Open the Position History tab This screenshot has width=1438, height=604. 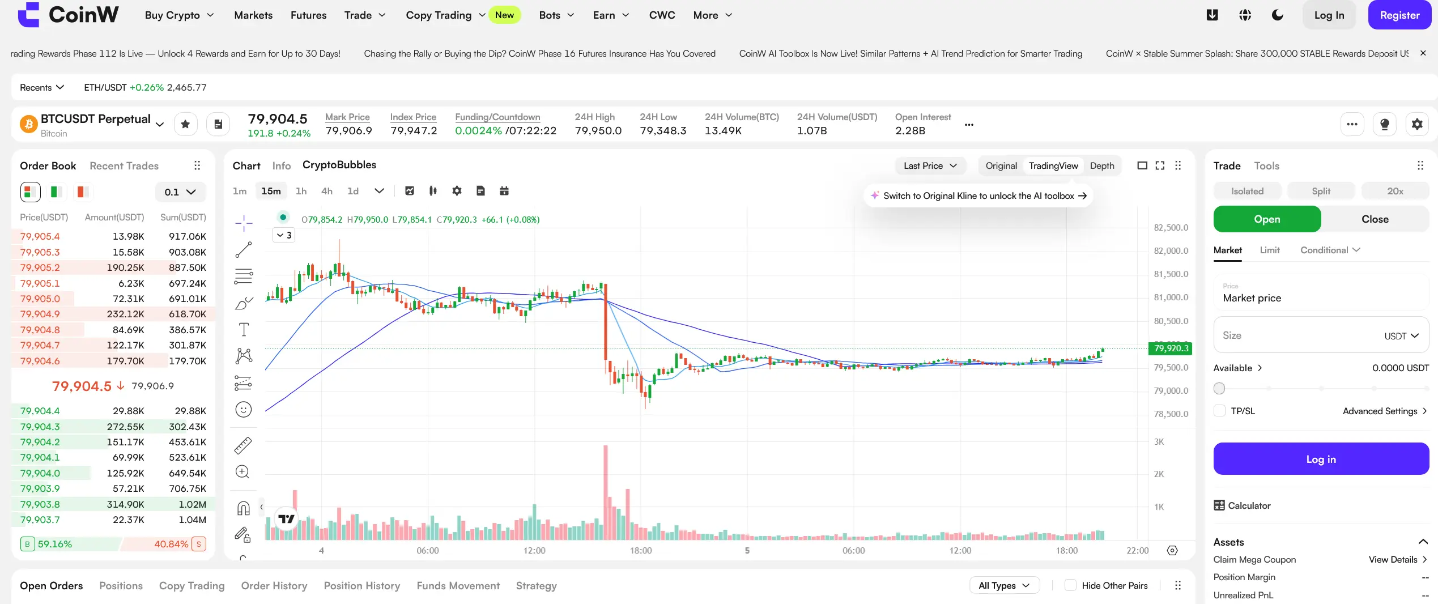coord(361,585)
